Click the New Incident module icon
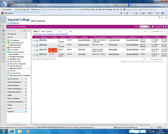The height and width of the screenshot is (134, 168). [x=8, y=50]
